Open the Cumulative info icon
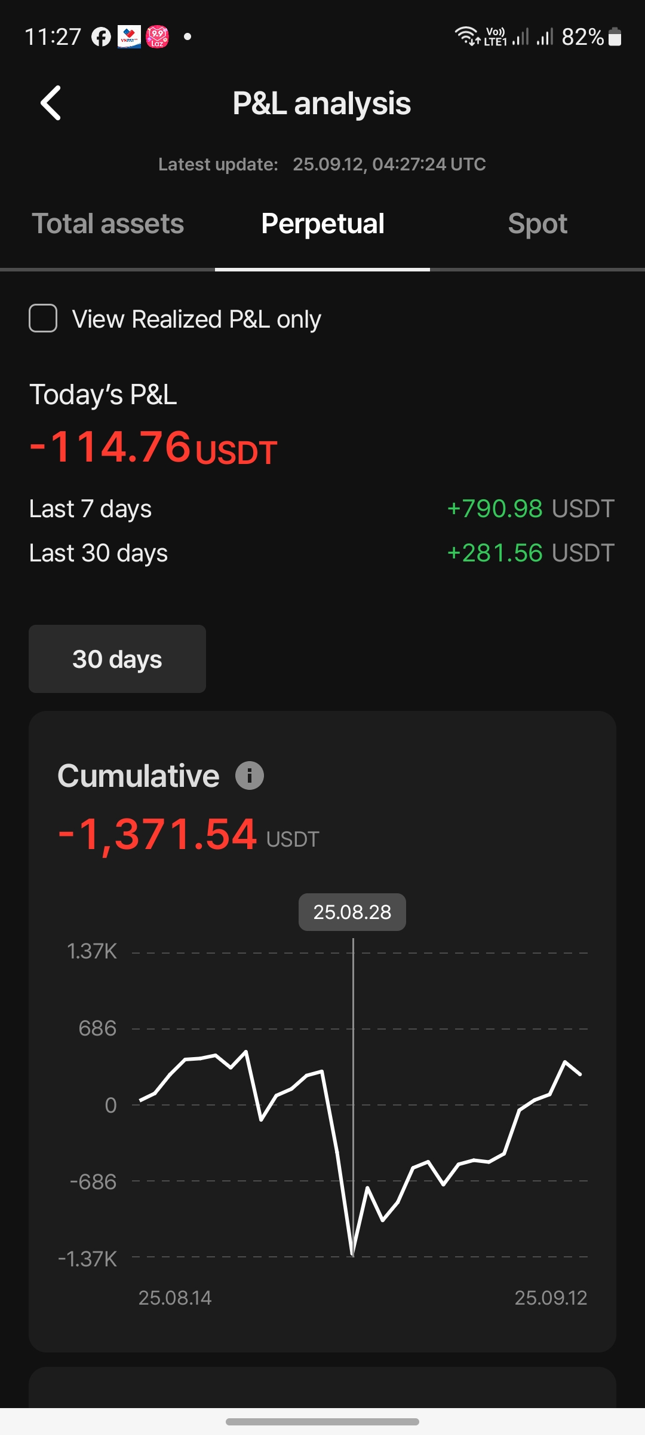This screenshot has height=1435, width=645. coord(250,775)
